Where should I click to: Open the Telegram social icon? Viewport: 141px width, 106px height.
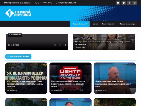click(124, 3)
